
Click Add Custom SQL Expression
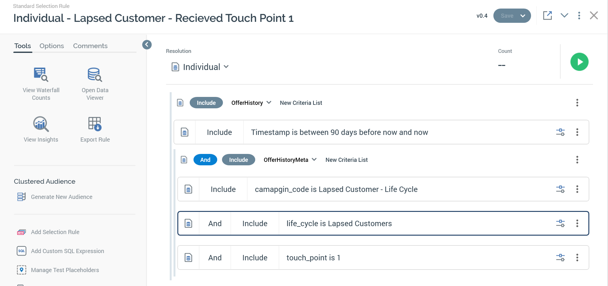pos(67,251)
